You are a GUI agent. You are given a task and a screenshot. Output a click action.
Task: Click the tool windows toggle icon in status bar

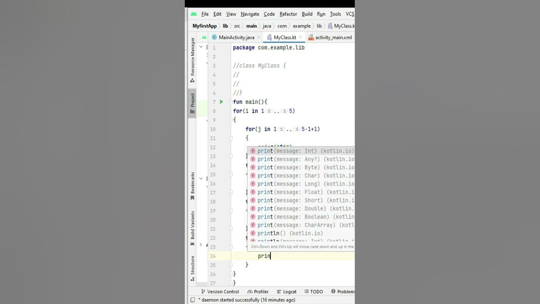pyautogui.click(x=192, y=300)
